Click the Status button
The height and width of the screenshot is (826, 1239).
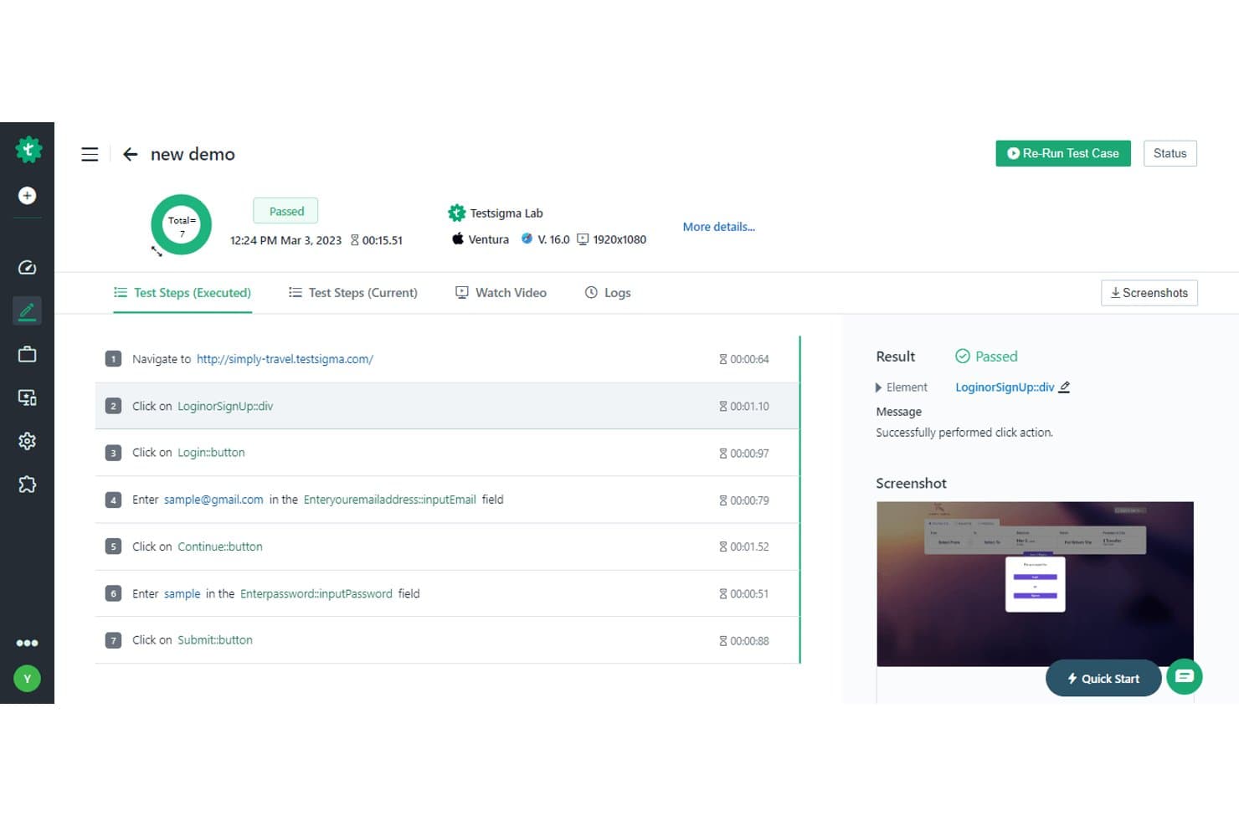1170,154
